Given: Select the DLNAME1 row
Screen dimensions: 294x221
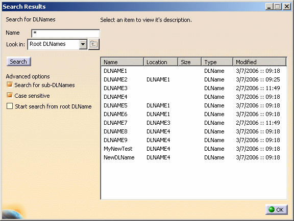Looking at the screenshot, I should [193, 71].
